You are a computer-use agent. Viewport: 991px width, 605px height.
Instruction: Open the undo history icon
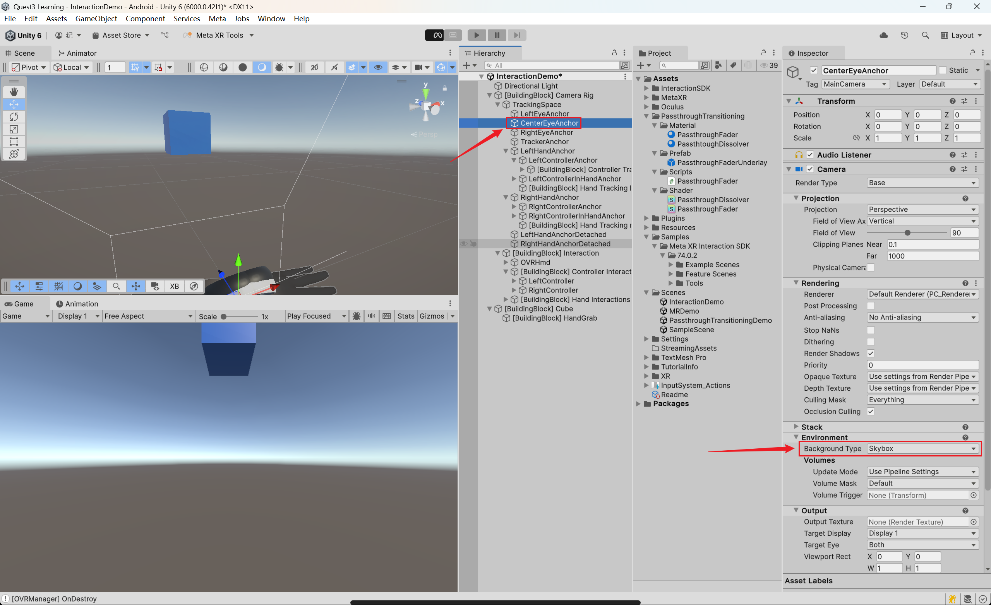click(x=905, y=35)
